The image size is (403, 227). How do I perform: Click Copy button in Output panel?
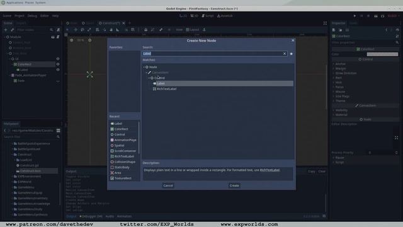[x=312, y=172]
